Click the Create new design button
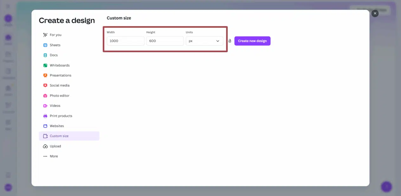Image resolution: width=401 pixels, height=196 pixels. 252,41
